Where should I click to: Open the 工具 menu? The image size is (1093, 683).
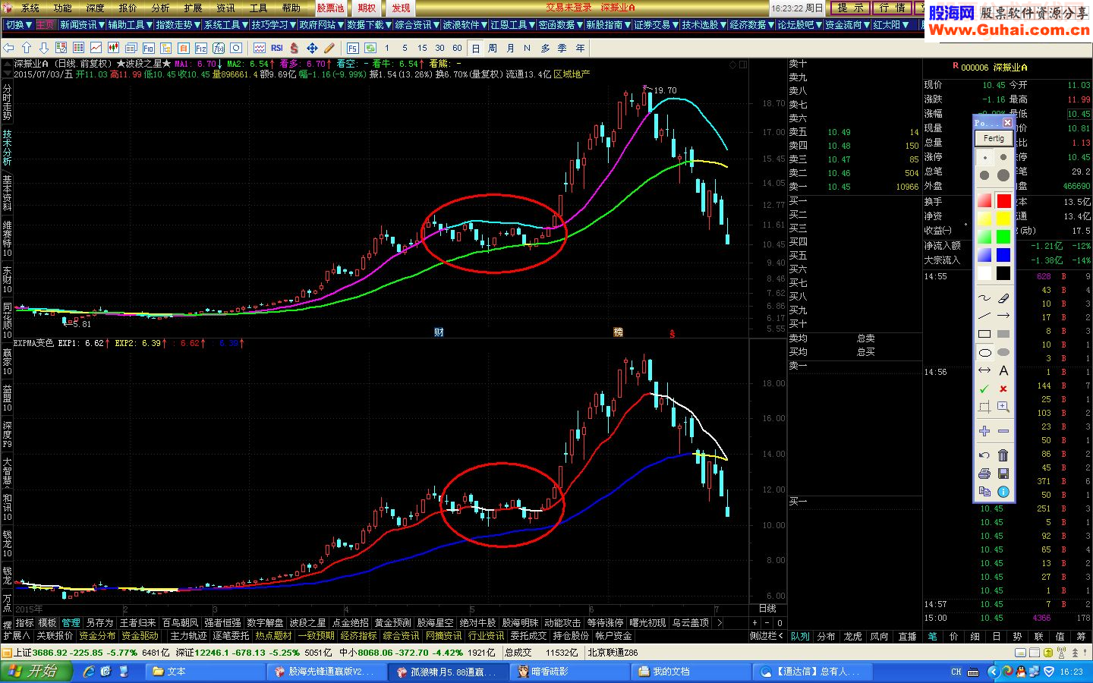[258, 8]
